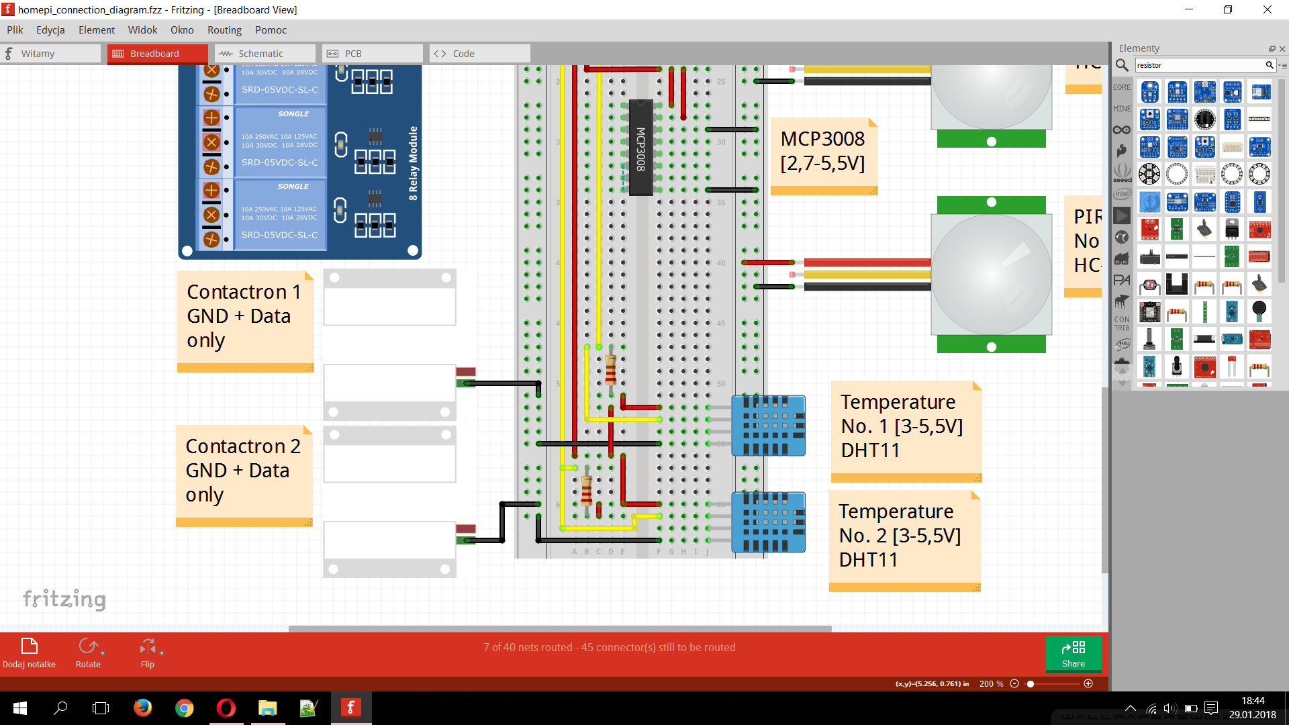Select the slide potentiometer part thumbnail
The height and width of the screenshot is (725, 1289).
click(1149, 257)
